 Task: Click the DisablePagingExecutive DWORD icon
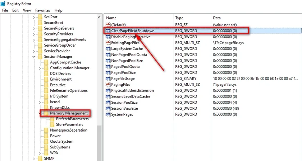(108, 37)
